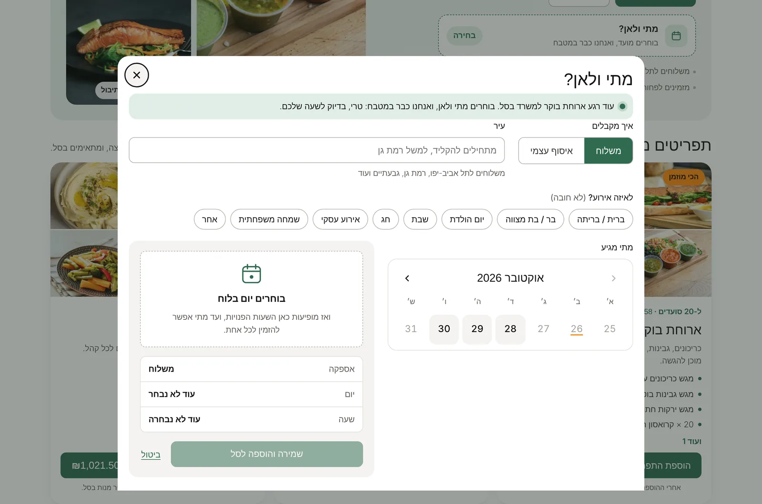Image resolution: width=762 pixels, height=504 pixels.
Task: Go to previous month with right chevron
Action: [613, 278]
